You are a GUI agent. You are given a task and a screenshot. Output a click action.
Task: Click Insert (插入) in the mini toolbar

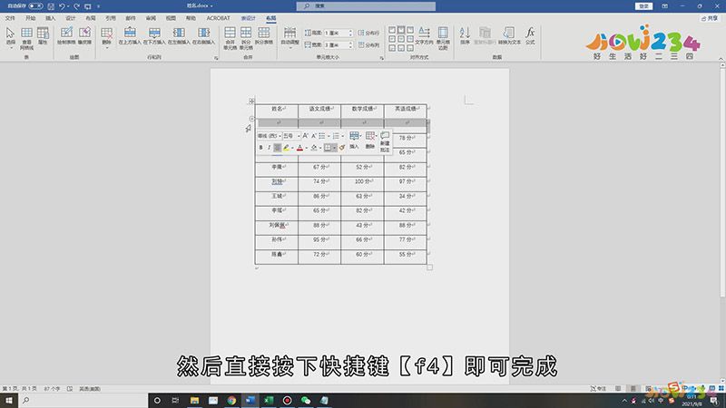pos(354,141)
